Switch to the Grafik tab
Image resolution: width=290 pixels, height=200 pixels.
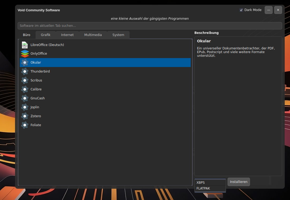click(x=46, y=35)
